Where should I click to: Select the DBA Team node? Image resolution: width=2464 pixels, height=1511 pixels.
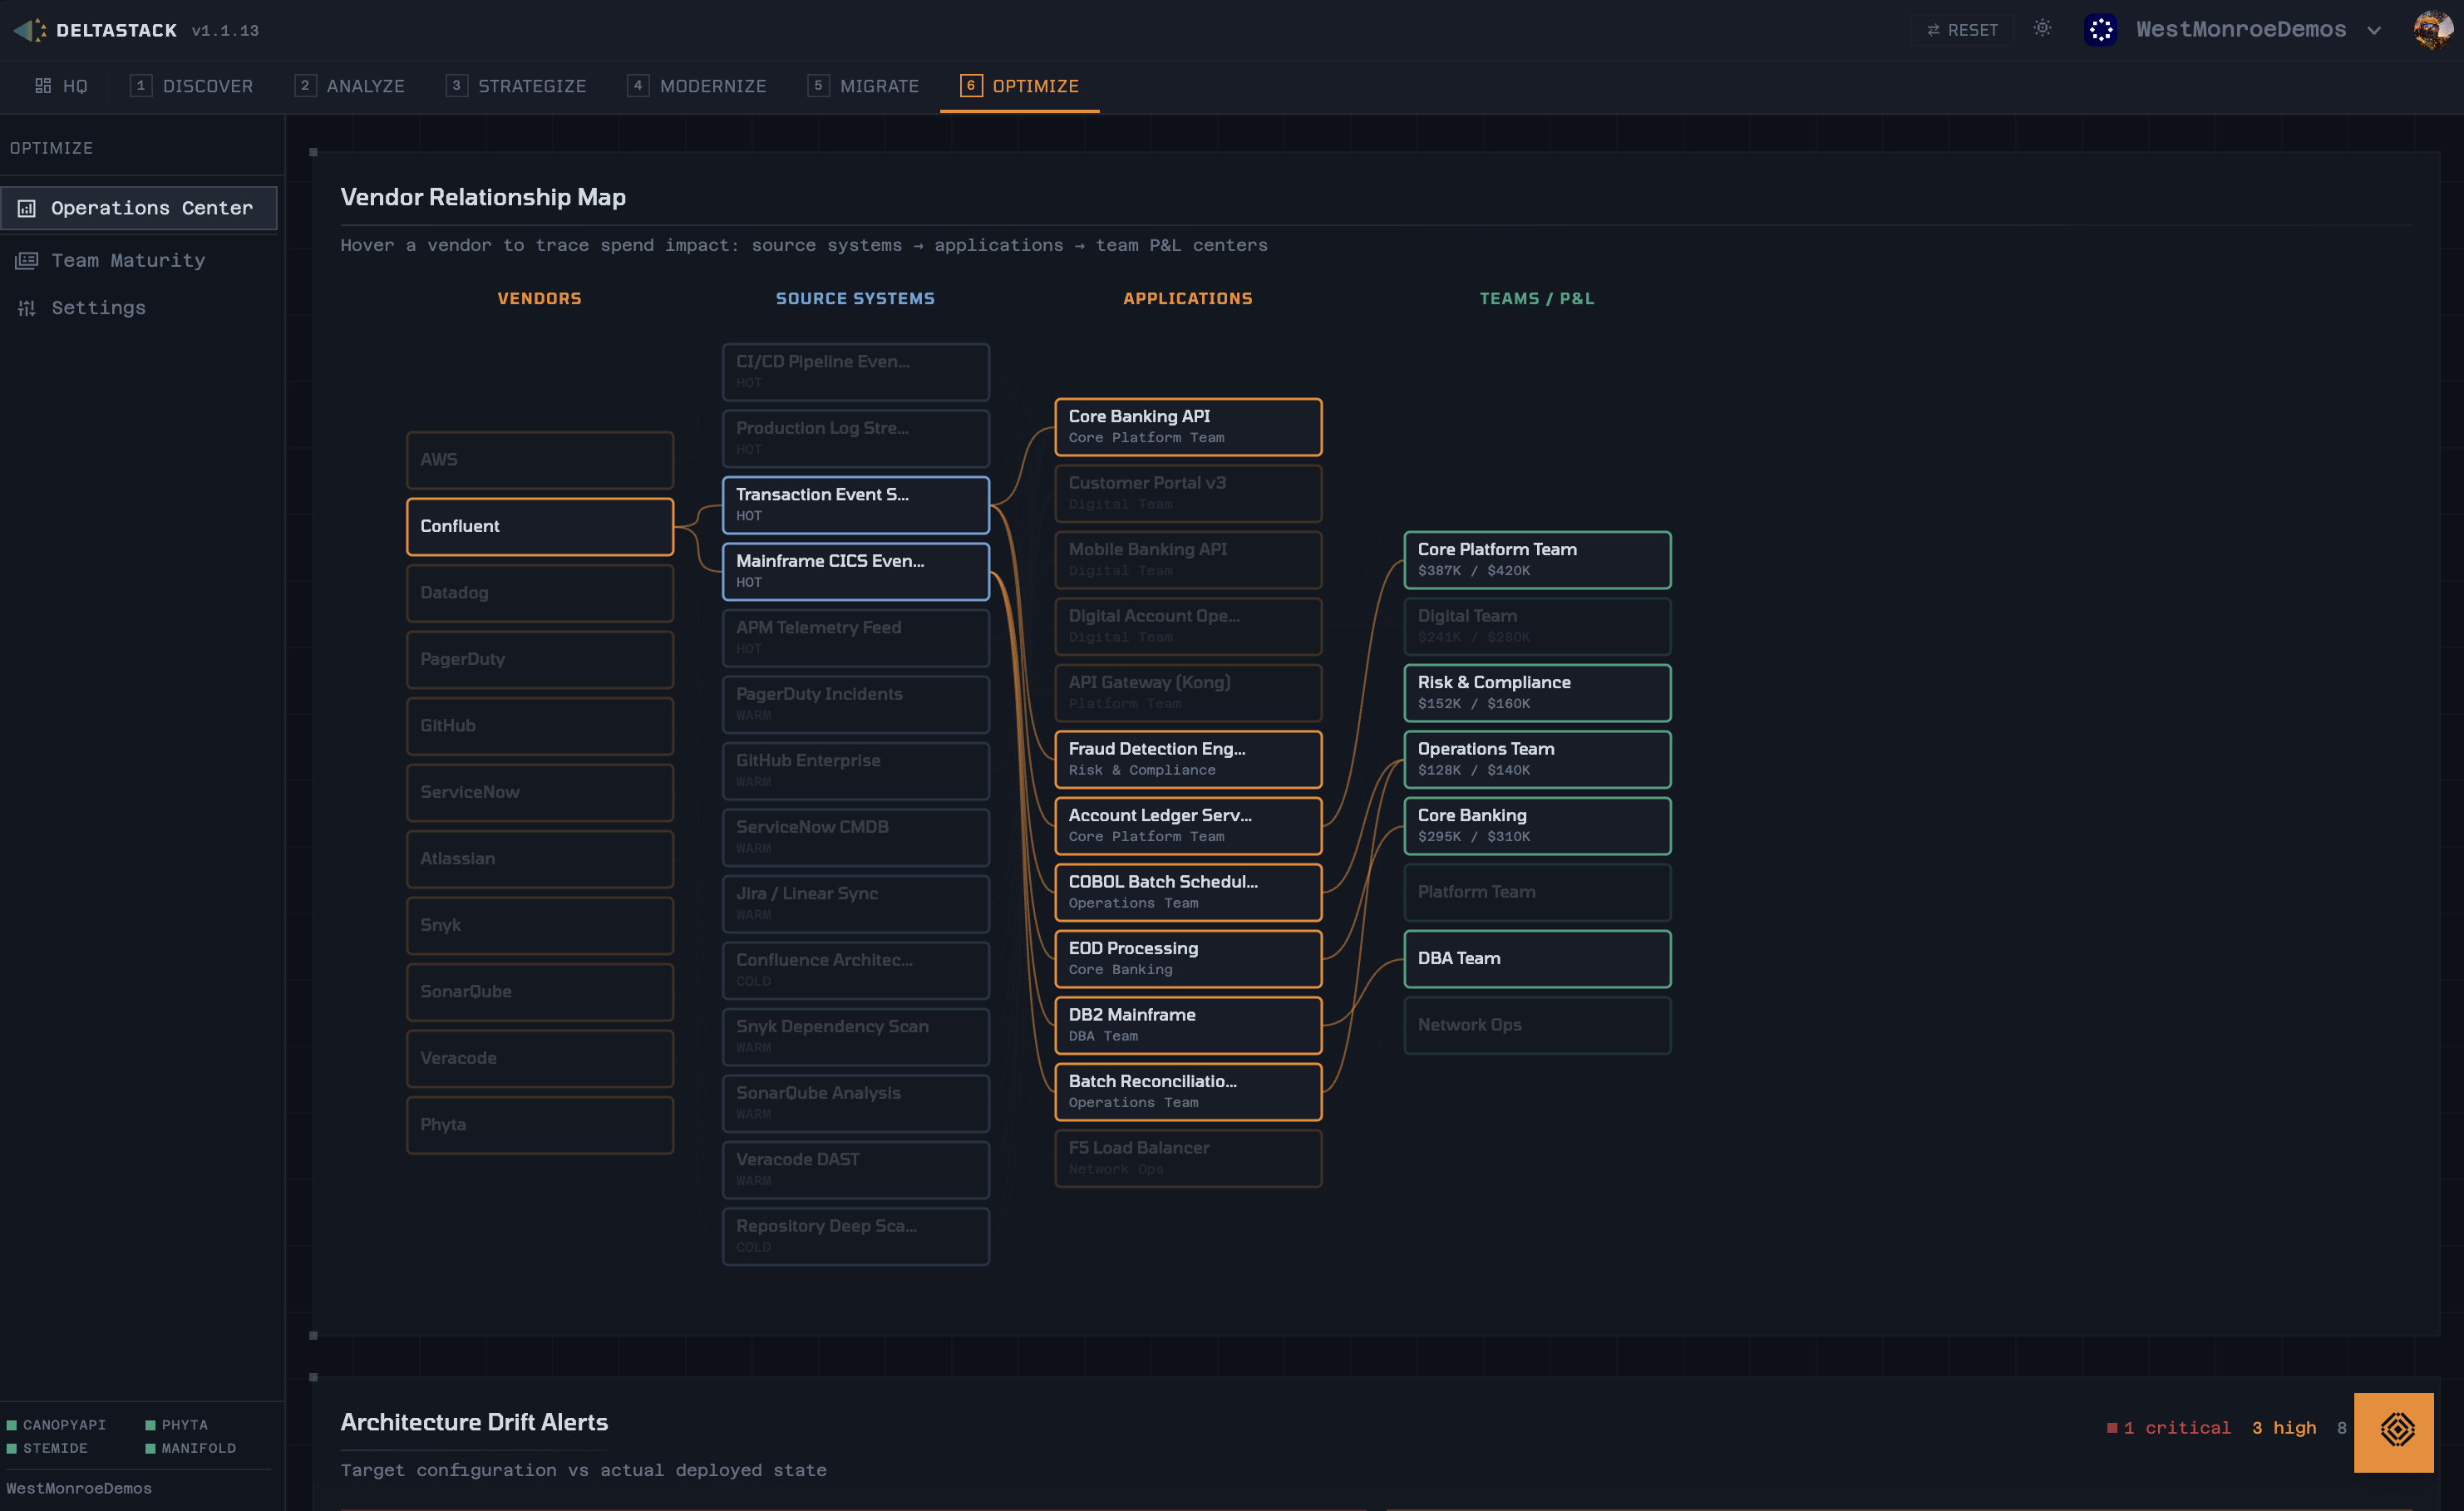point(1537,959)
